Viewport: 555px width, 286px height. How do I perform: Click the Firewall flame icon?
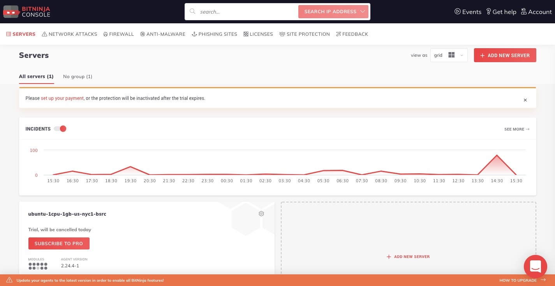click(x=106, y=34)
